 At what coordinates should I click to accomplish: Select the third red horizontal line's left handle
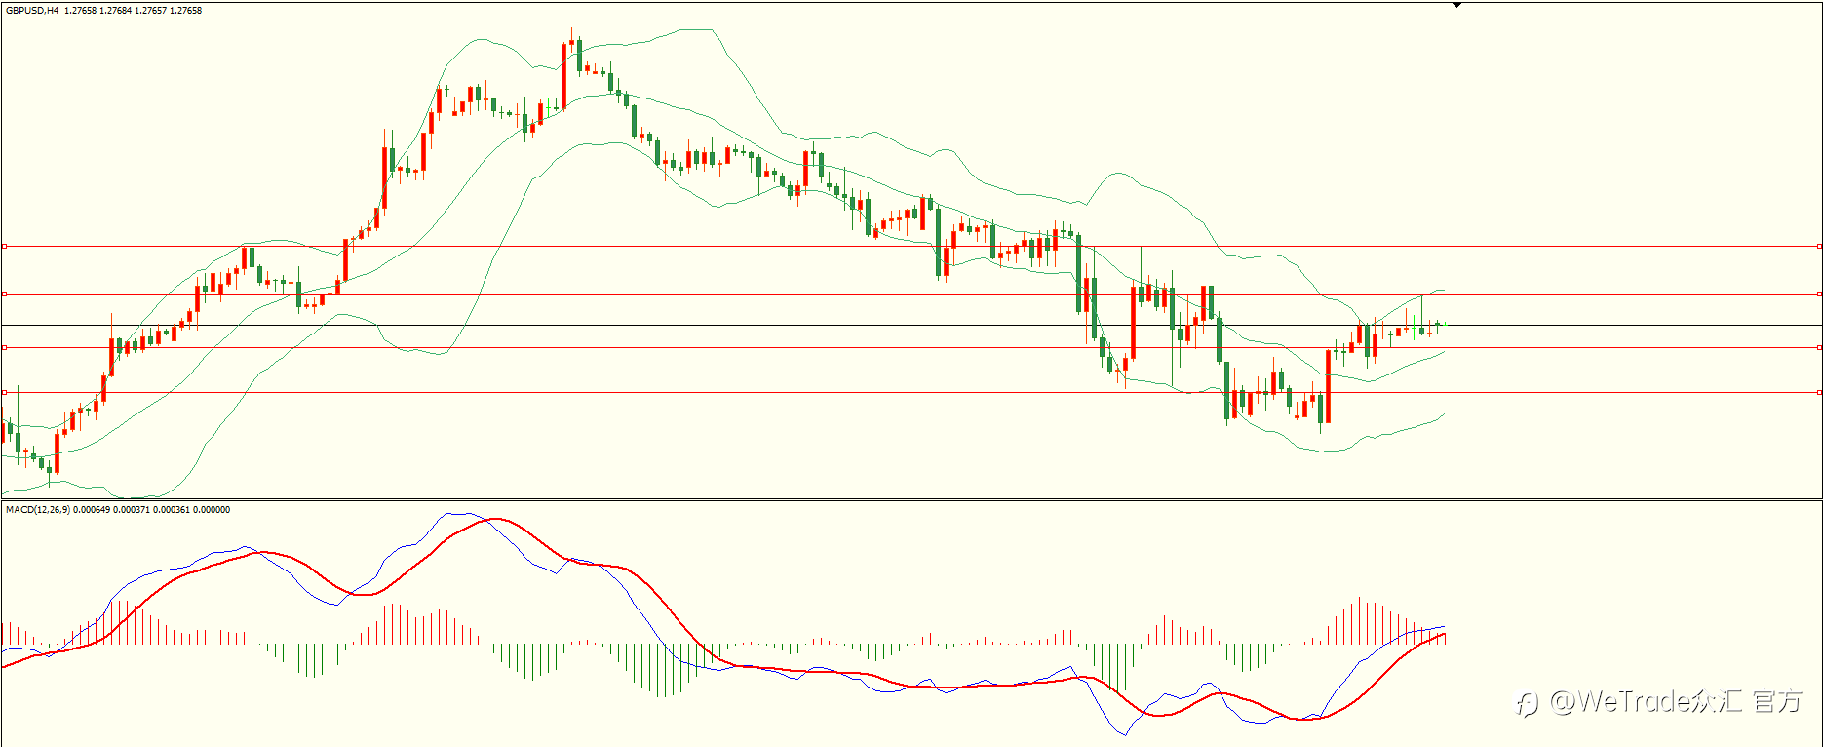click(x=4, y=347)
